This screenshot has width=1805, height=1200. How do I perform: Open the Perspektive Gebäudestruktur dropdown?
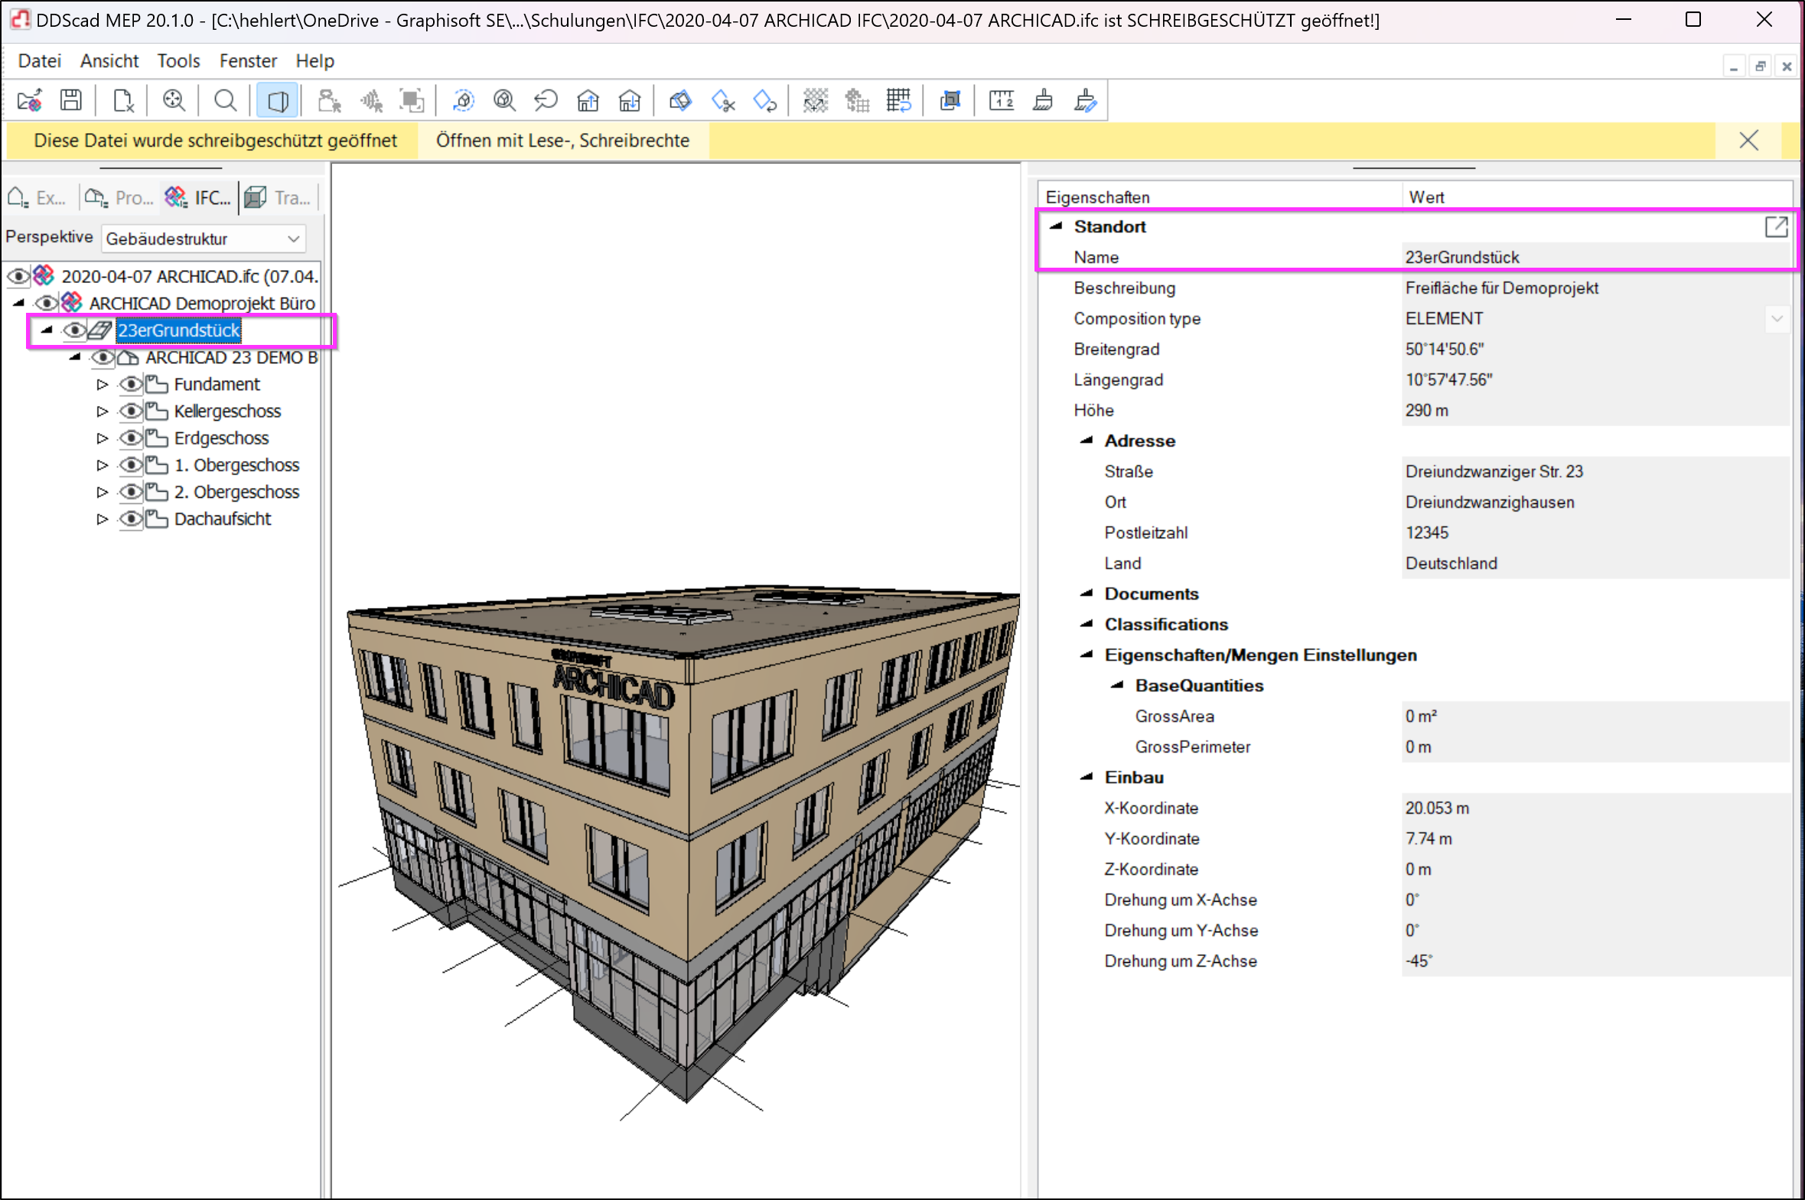(x=204, y=239)
